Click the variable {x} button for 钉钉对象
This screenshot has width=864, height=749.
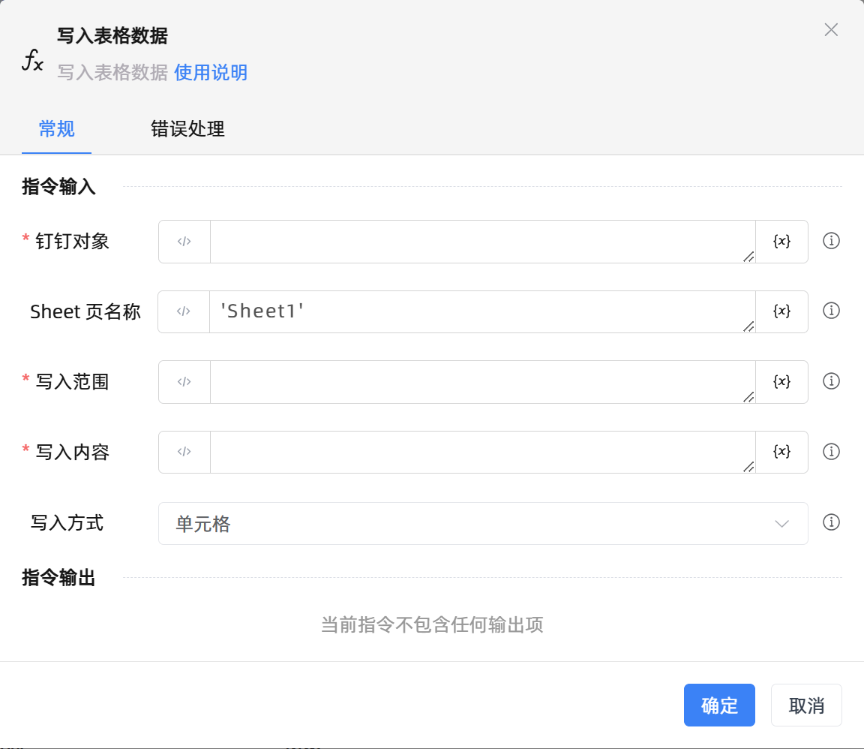[x=781, y=241]
